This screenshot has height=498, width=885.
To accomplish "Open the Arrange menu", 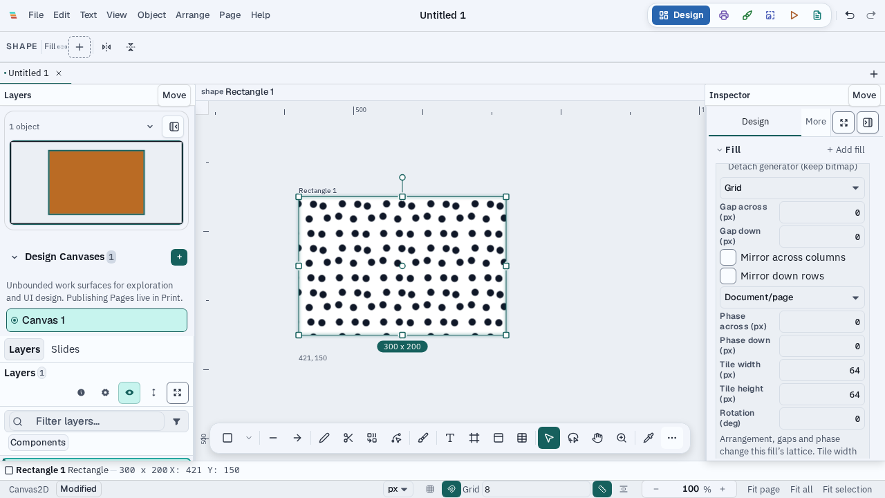I will [x=192, y=15].
